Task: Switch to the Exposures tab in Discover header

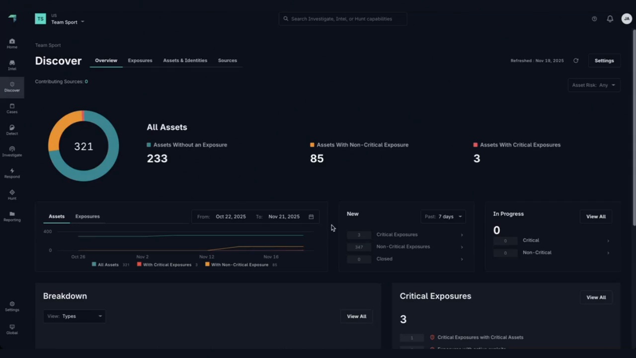Action: 140,61
